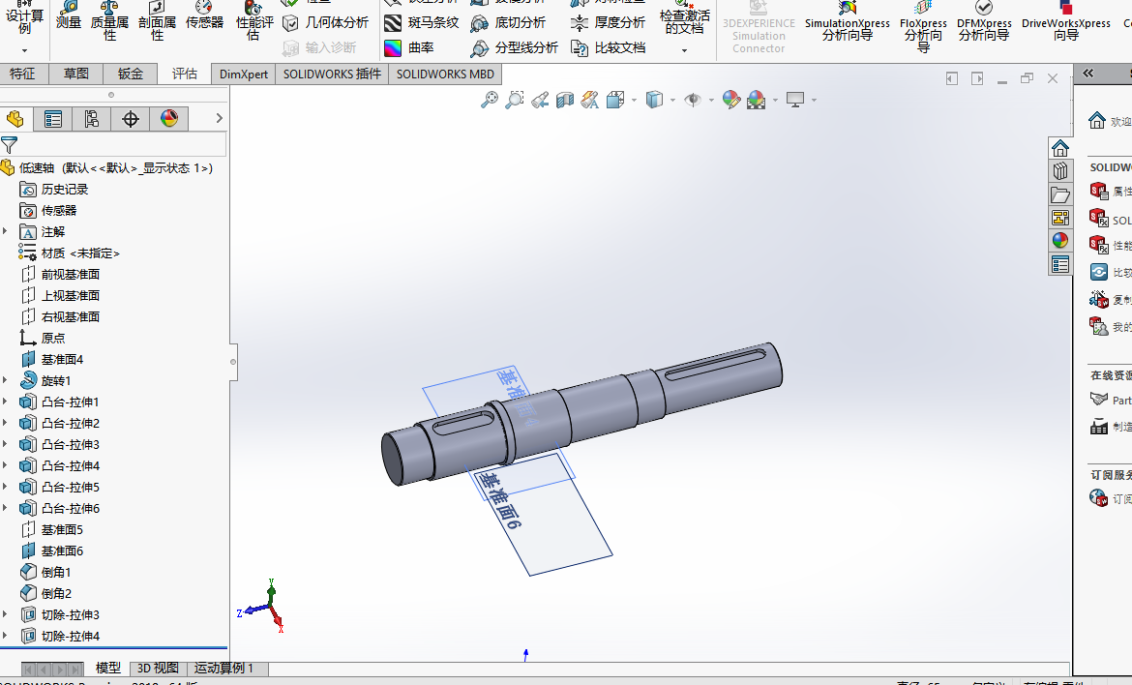Collapse the task pane with double chevron
This screenshot has width=1132, height=685.
click(1087, 74)
